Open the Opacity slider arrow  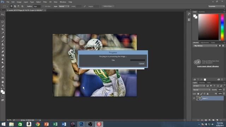pos(224,90)
